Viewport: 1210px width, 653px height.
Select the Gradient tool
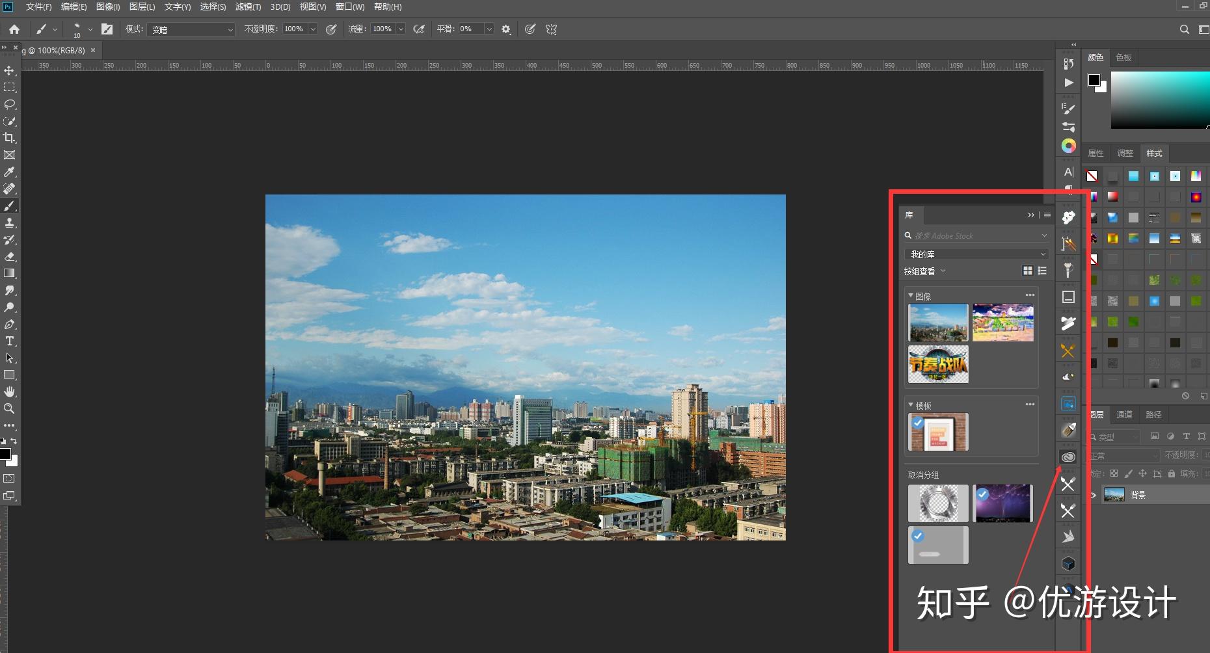9,273
